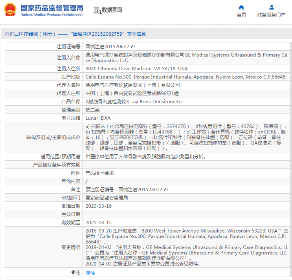
Task: Open the 数据查询 search icon
Action: point(97,11)
